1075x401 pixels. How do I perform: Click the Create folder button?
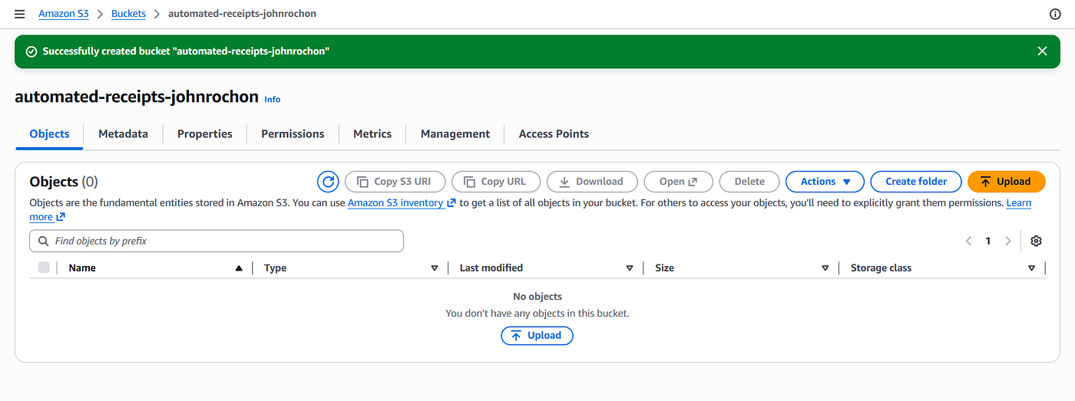916,182
